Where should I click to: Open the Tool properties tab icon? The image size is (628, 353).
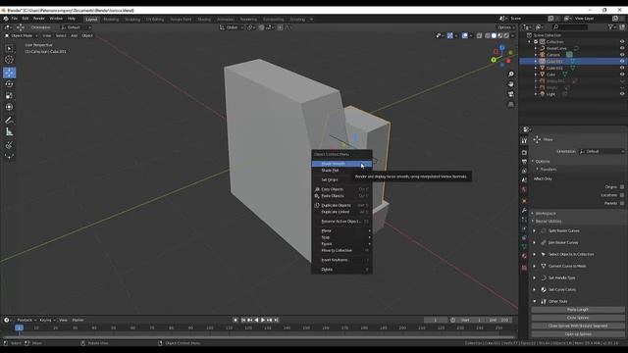tap(524, 141)
